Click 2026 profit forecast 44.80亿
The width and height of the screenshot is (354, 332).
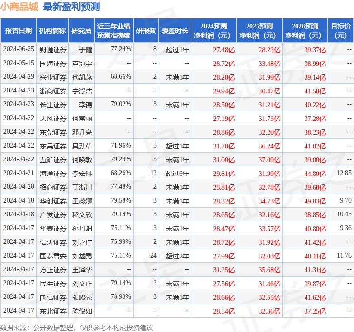click(315, 174)
